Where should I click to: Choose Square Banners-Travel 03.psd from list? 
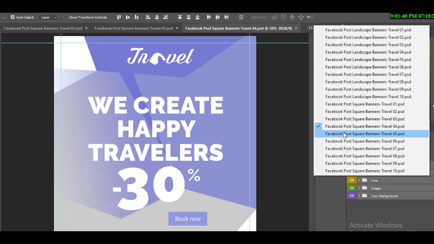(x=372, y=119)
